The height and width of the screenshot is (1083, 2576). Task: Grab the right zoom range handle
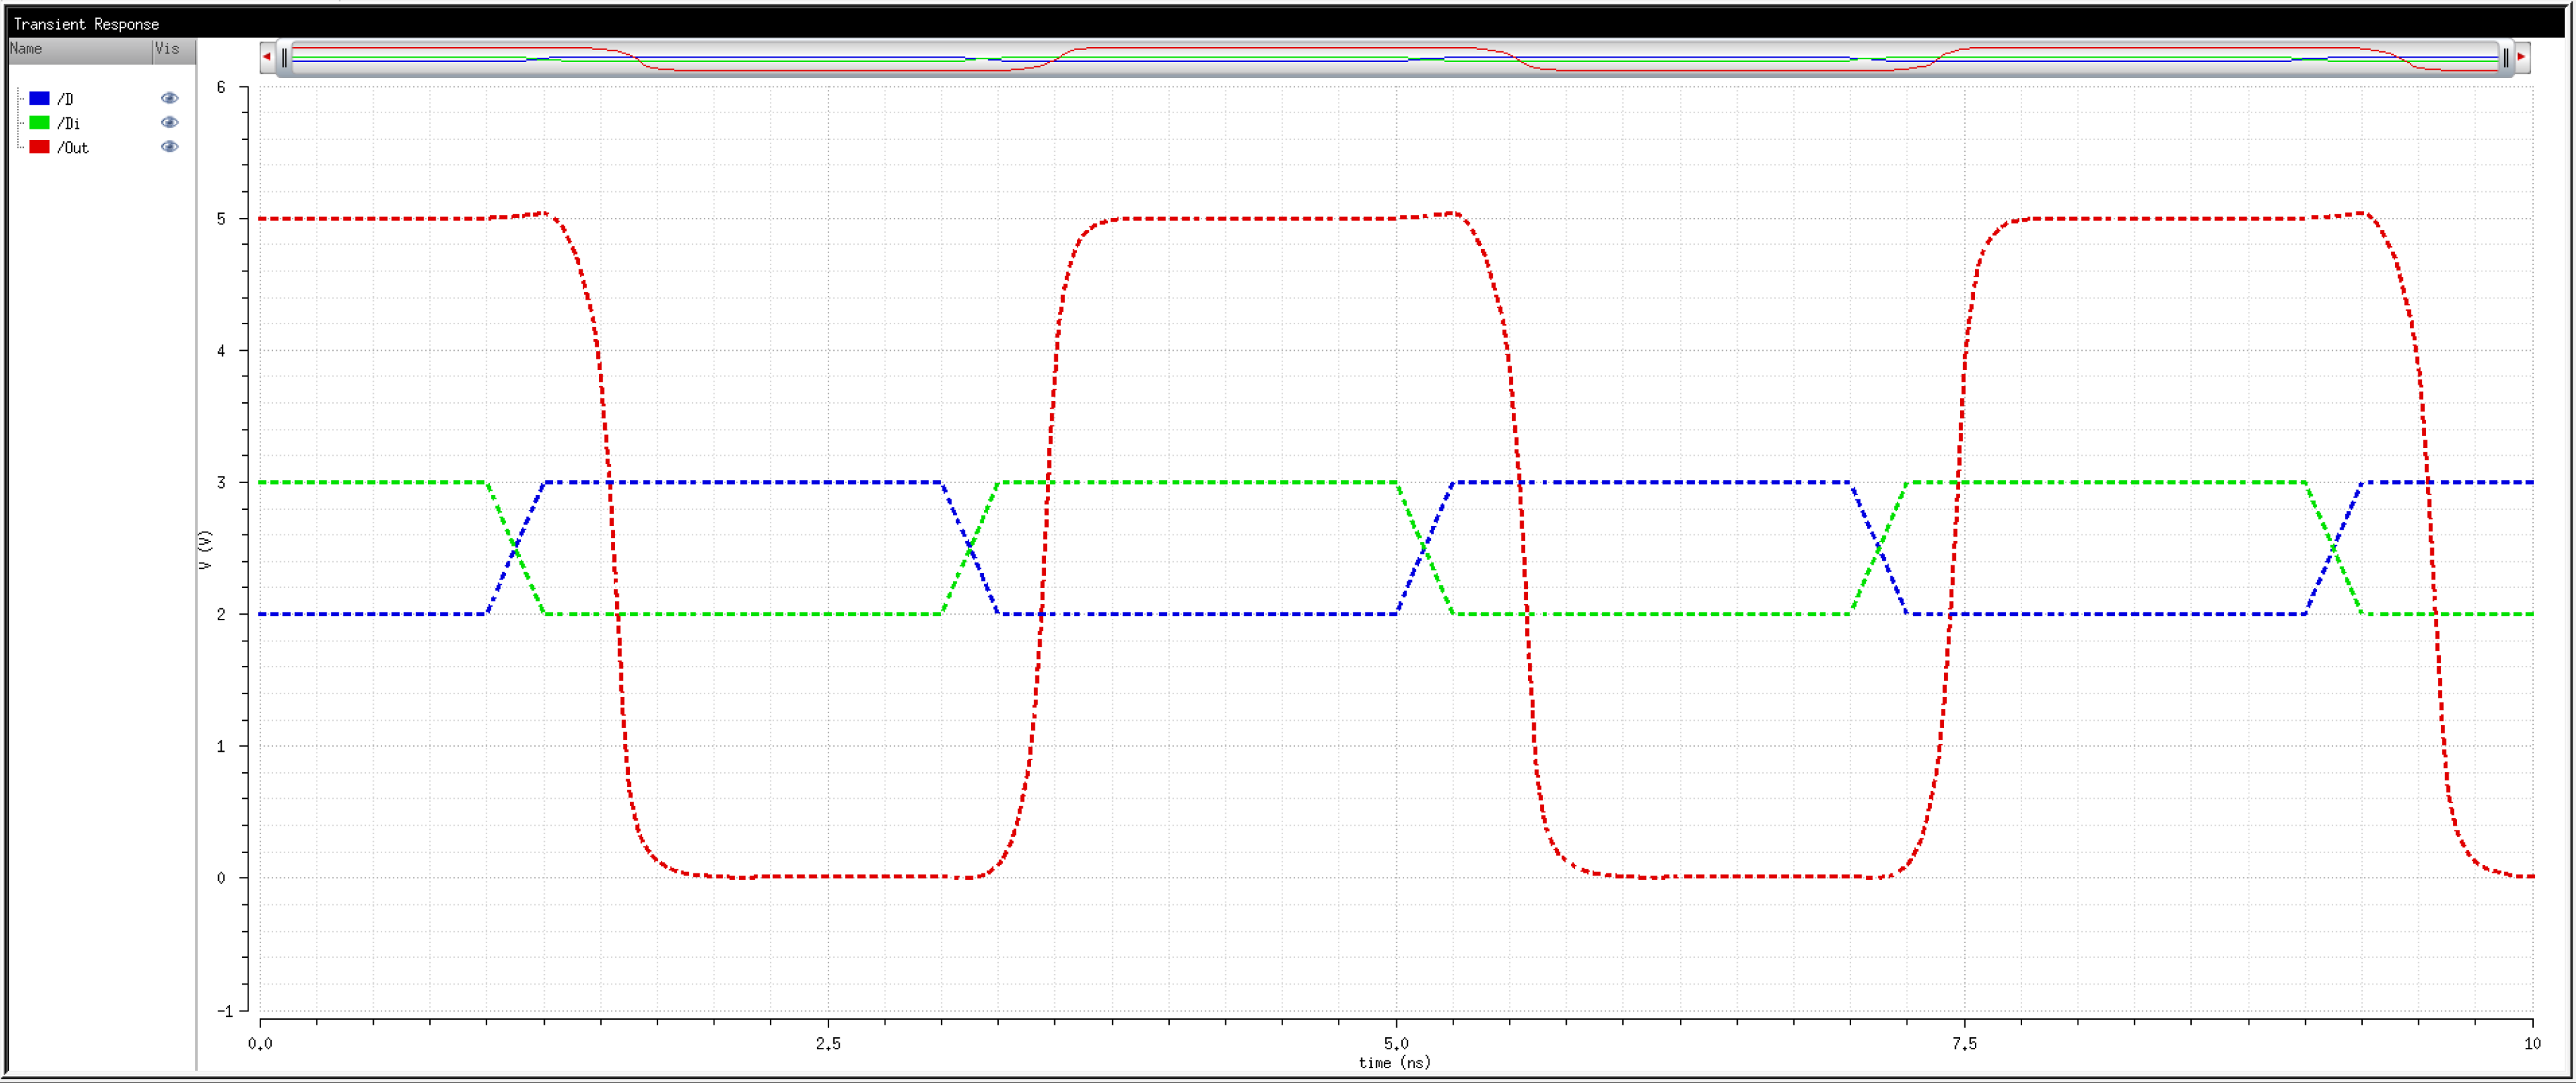(x=2505, y=58)
